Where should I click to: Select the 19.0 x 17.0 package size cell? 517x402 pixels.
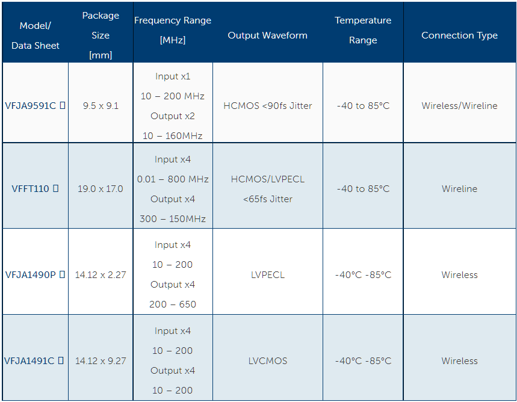[100, 188]
